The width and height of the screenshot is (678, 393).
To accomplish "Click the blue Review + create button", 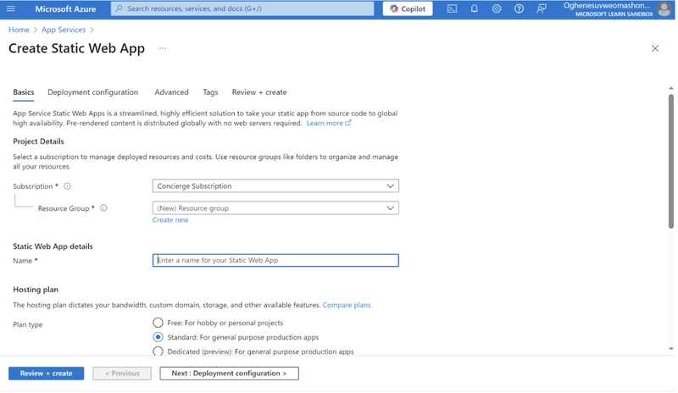I will point(47,374).
